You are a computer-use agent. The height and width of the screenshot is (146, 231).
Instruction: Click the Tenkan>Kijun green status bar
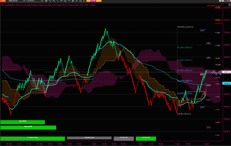coord(33,139)
